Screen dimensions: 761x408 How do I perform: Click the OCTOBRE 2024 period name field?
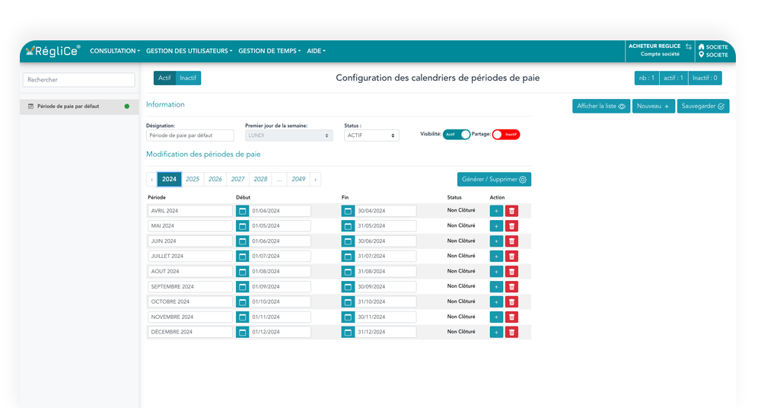click(189, 301)
